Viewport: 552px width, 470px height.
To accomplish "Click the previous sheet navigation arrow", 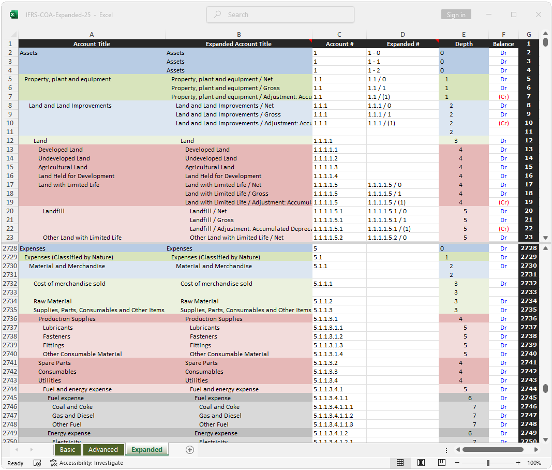I will tap(17, 450).
